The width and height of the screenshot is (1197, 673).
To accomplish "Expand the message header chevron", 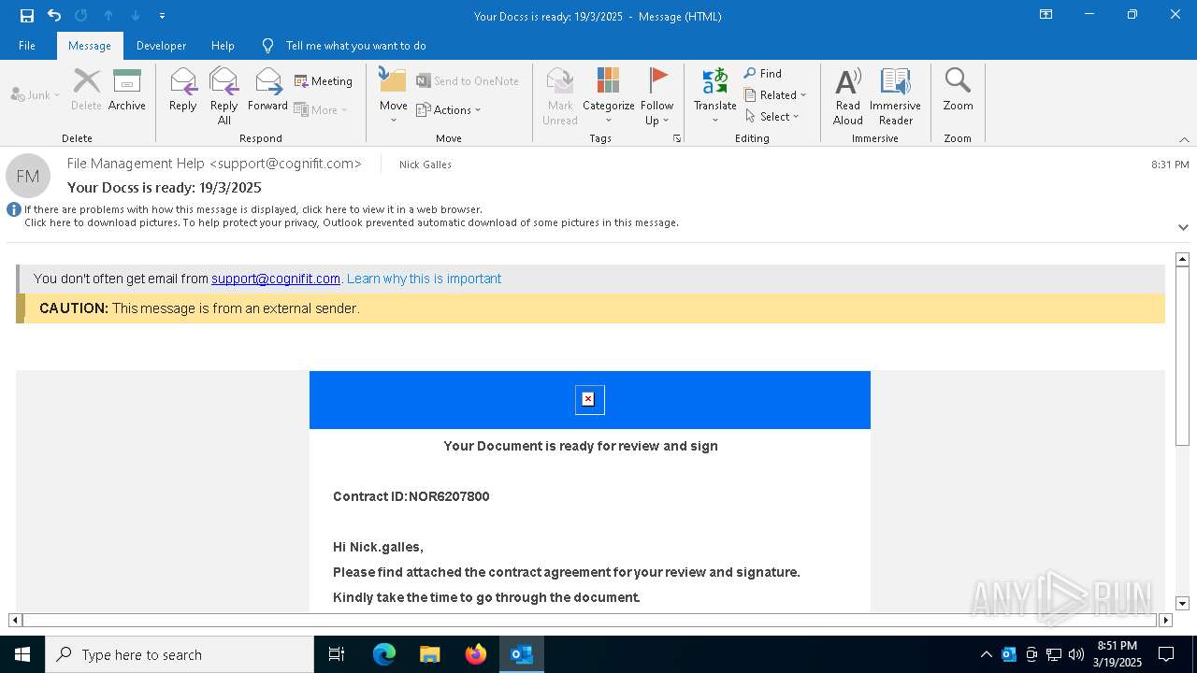I will click(x=1183, y=227).
